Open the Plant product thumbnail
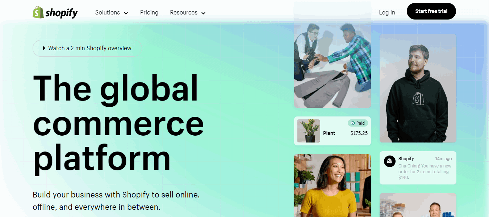 pos(309,131)
